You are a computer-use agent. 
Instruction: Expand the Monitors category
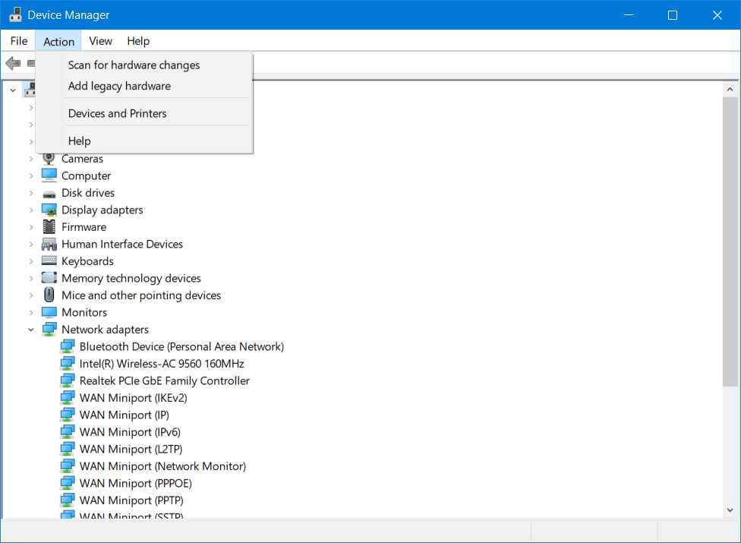tap(30, 312)
